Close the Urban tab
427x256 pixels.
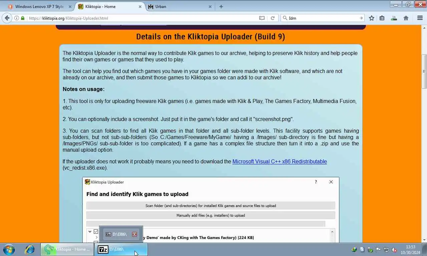[210, 6]
